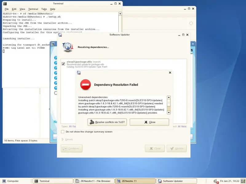Close the Dependency Resolution Failed dialog via Close button

click(x=149, y=122)
